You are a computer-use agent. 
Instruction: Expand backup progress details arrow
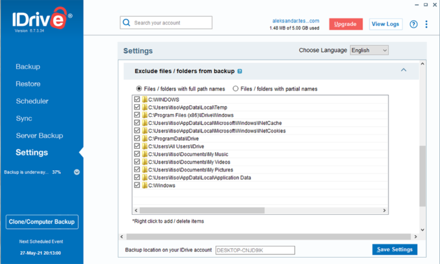(76, 172)
